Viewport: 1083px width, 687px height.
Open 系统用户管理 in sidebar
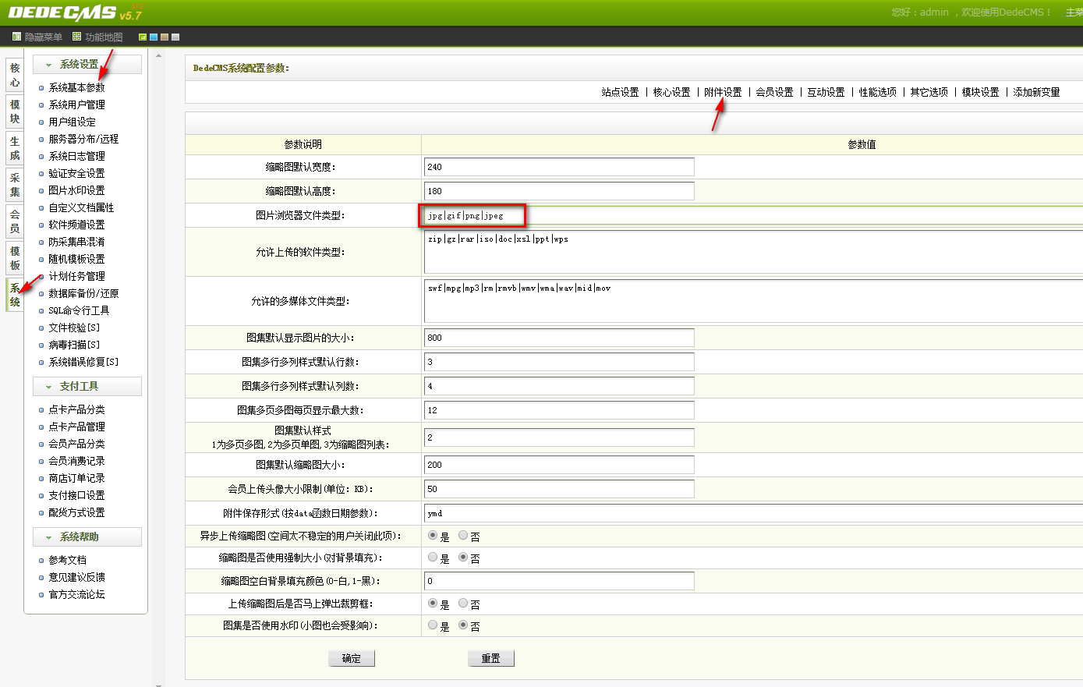tap(76, 104)
